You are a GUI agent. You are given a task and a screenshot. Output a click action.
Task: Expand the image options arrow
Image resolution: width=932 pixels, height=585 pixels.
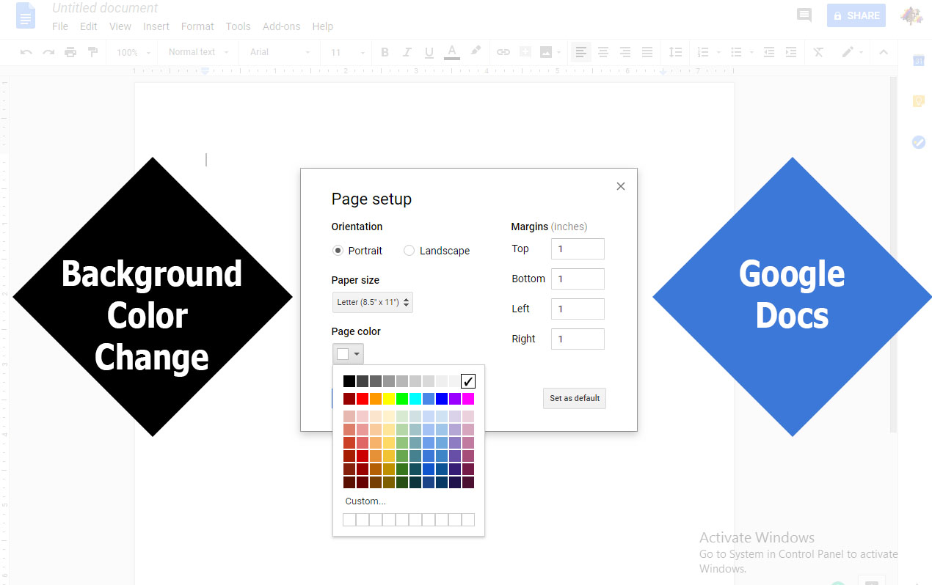(x=559, y=53)
